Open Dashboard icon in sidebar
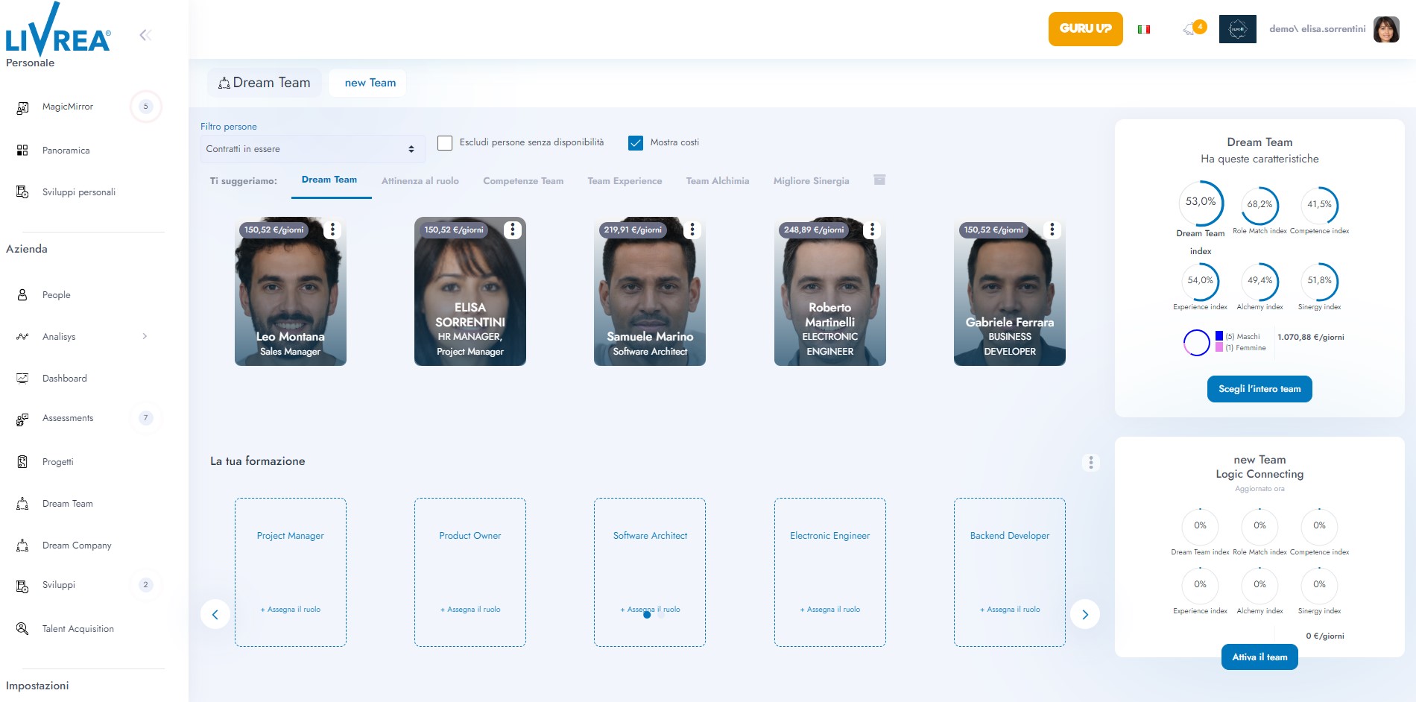Screen dimensions: 1416x702 (22, 379)
